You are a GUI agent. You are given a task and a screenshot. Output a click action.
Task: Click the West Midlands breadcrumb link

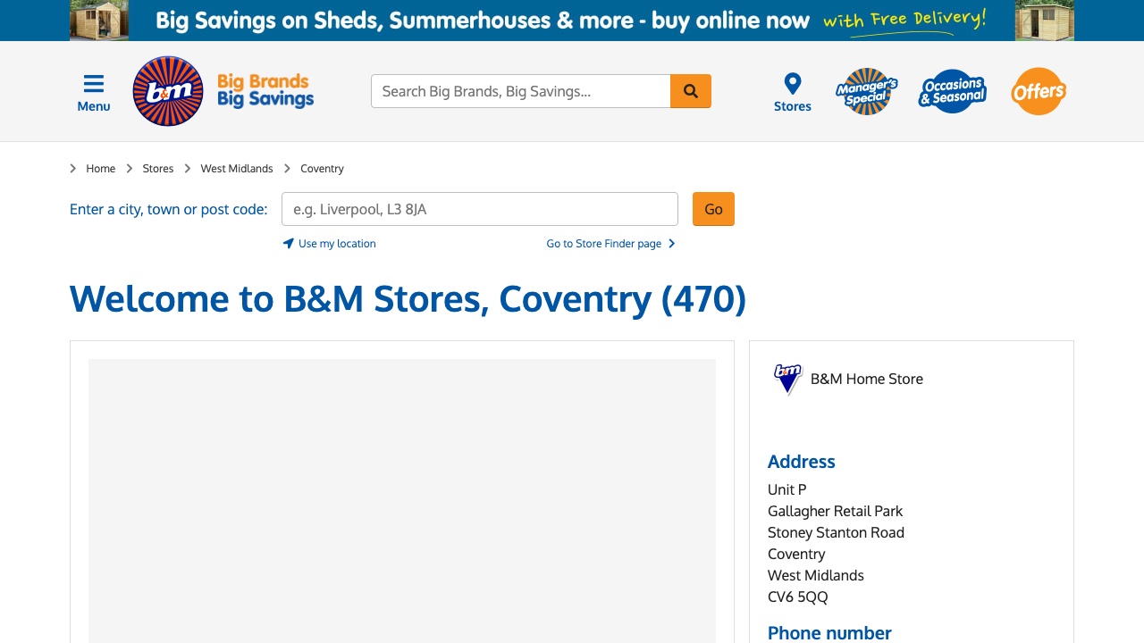pos(236,168)
